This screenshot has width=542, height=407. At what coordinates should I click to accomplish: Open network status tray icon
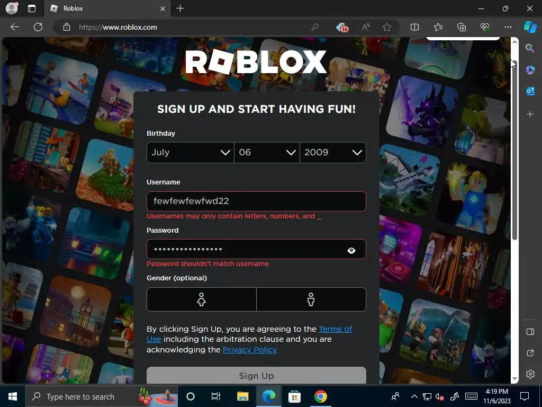click(x=427, y=396)
